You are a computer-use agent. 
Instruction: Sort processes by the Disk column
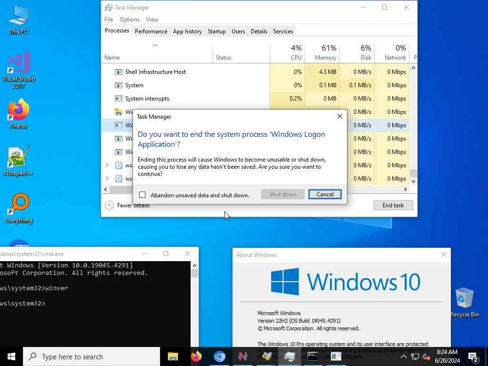pyautogui.click(x=357, y=53)
